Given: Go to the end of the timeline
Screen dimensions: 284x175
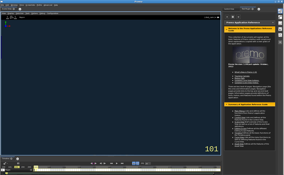Looking at the screenshot, I should coord(122,163).
